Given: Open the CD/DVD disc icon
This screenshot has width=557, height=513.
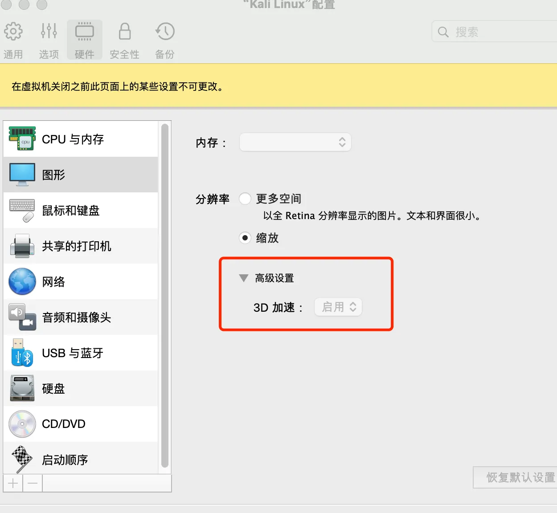Looking at the screenshot, I should (22, 424).
